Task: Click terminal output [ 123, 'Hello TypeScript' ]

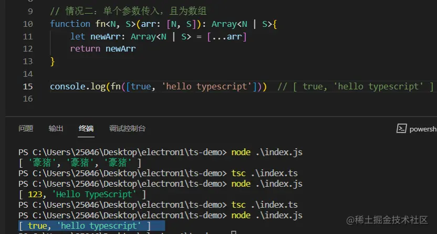Action: click(82, 195)
